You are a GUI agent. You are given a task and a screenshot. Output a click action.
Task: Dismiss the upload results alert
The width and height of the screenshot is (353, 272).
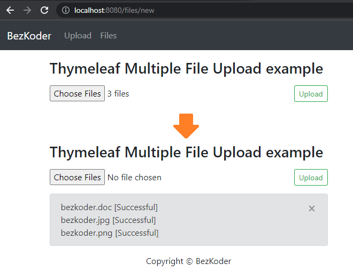312,209
